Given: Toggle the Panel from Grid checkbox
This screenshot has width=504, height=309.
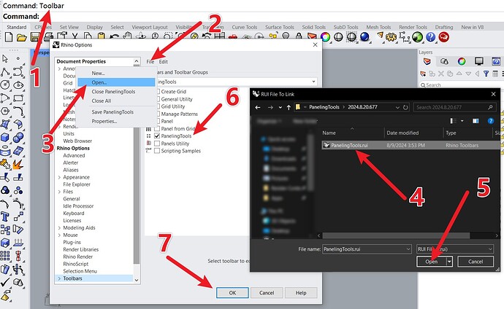Looking at the screenshot, I should 158,128.
